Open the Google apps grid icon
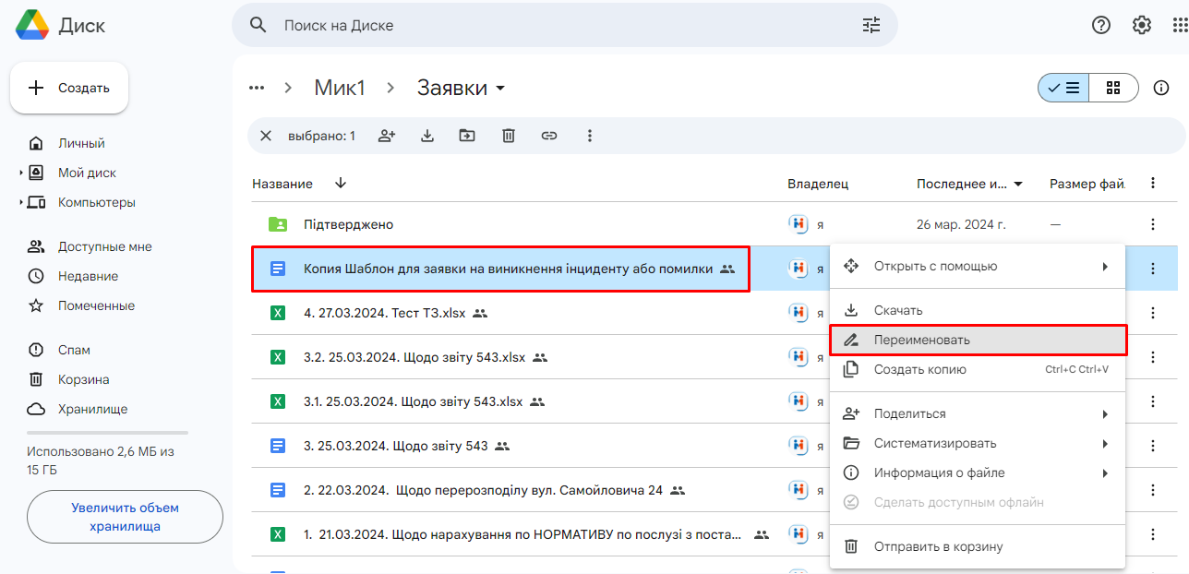Image resolution: width=1189 pixels, height=574 pixels. point(1179,25)
